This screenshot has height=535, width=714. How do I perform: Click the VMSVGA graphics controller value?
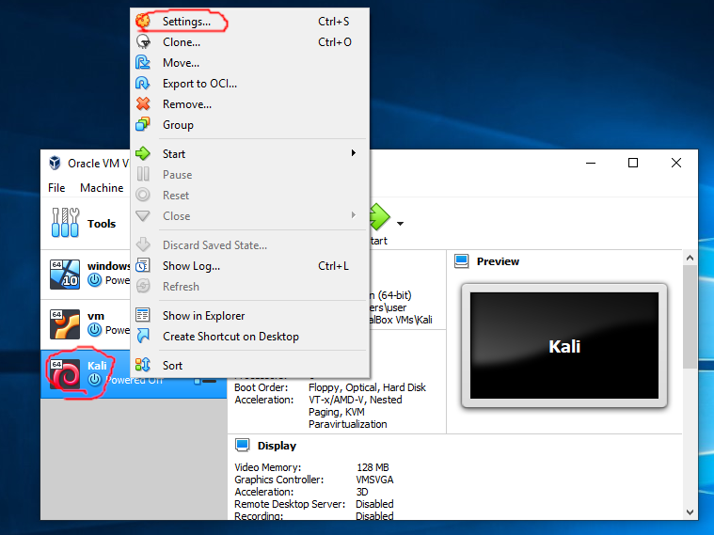click(x=374, y=480)
